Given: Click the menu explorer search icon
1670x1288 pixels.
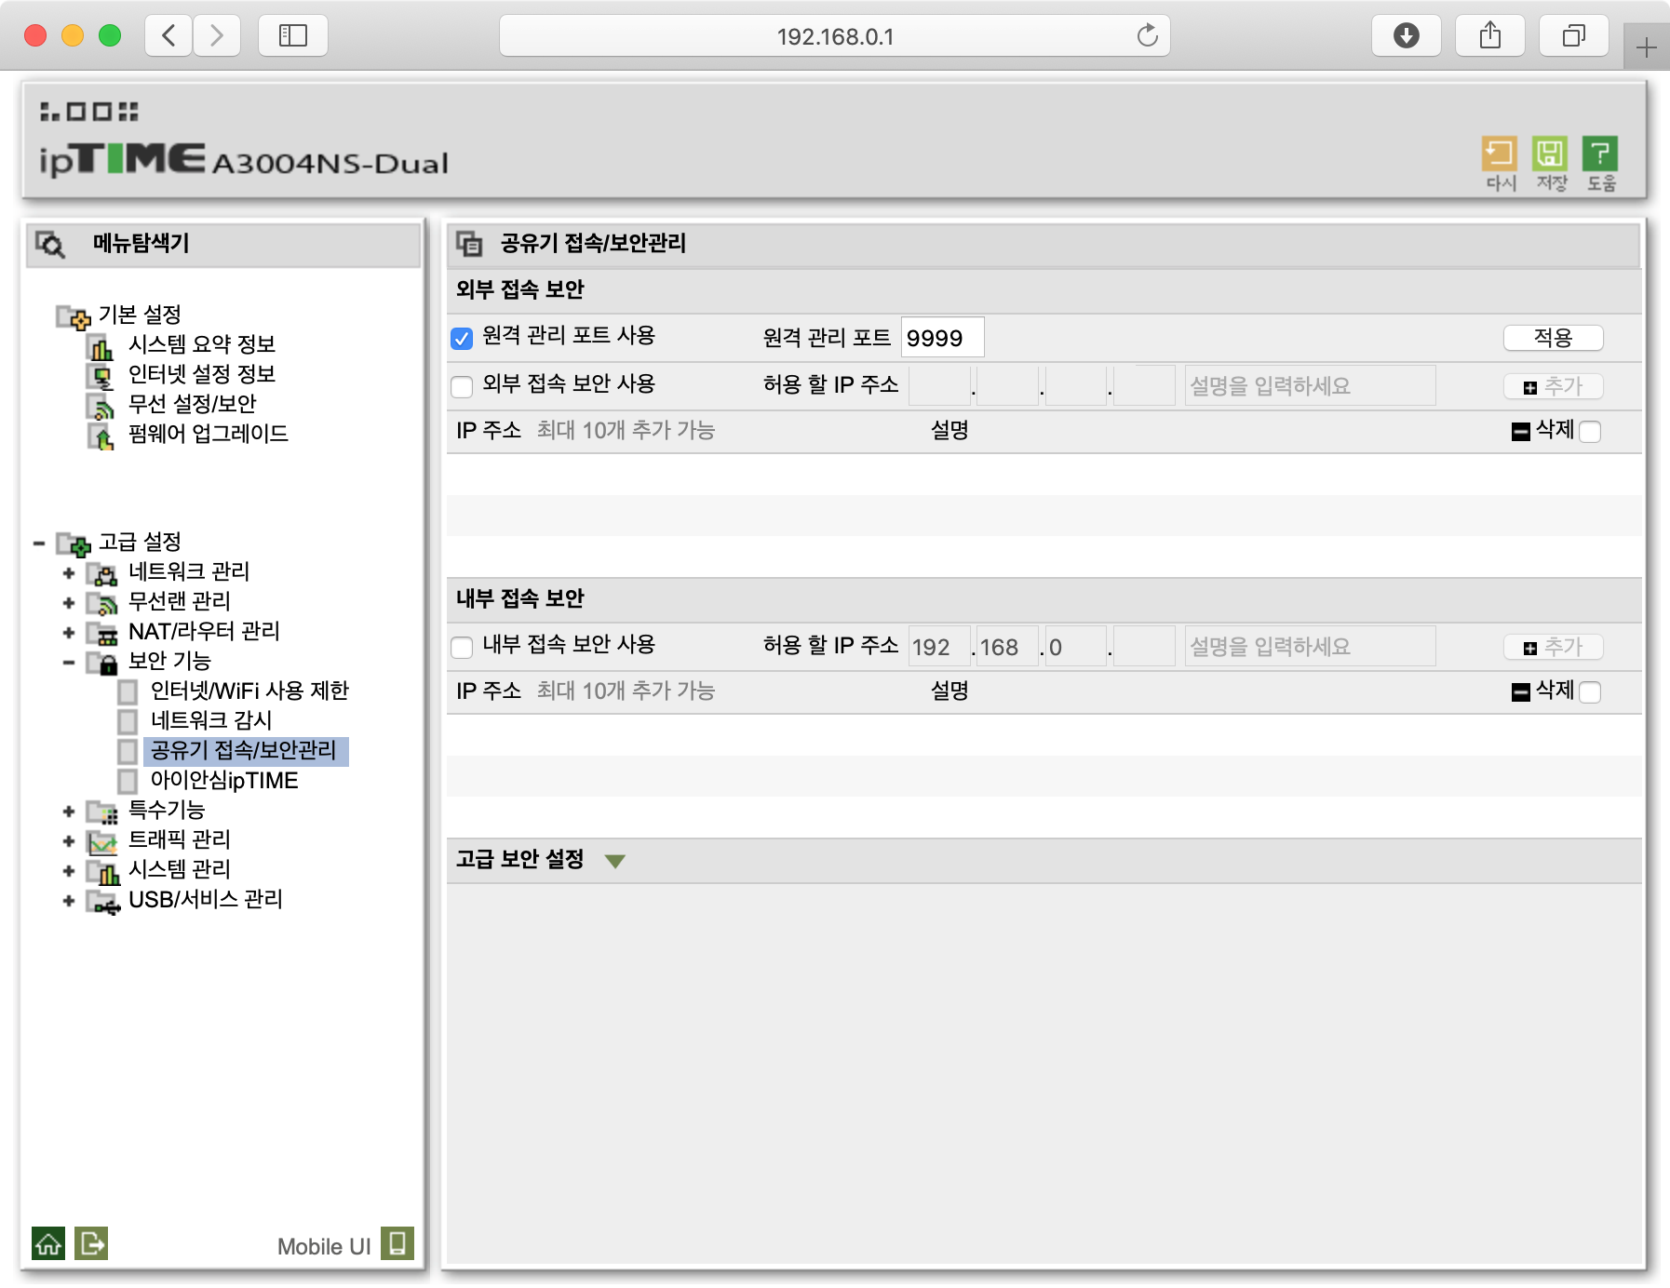Looking at the screenshot, I should tap(50, 245).
